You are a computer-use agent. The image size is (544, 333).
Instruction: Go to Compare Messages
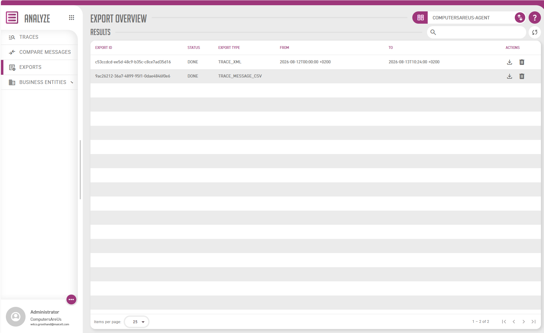tap(39, 52)
